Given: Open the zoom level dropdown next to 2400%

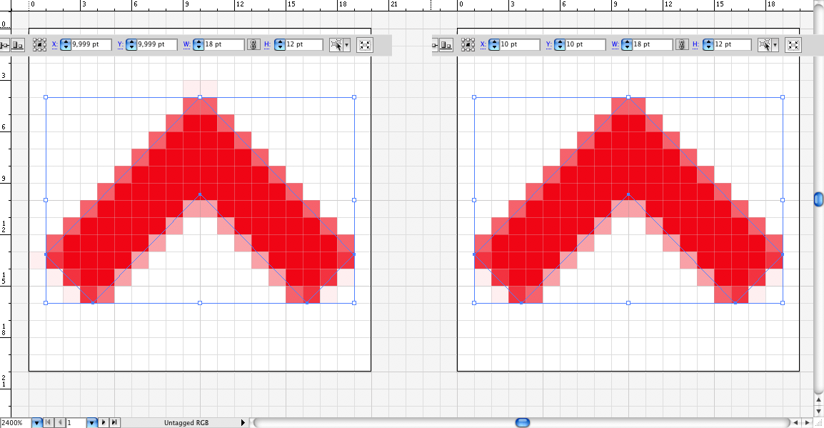Looking at the screenshot, I should [36, 423].
